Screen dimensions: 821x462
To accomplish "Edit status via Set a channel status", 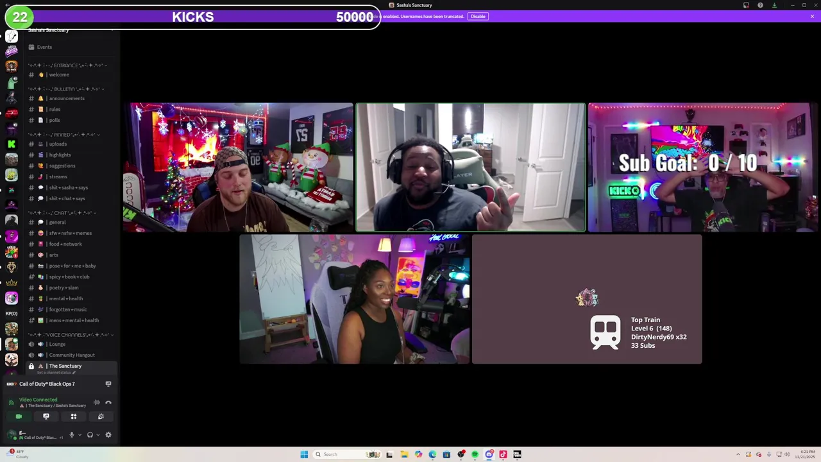I will pyautogui.click(x=56, y=373).
